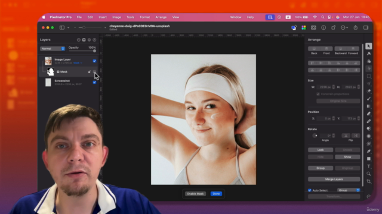
Task: Select the Screenshot layer thumbnail
Action: (x=48, y=82)
